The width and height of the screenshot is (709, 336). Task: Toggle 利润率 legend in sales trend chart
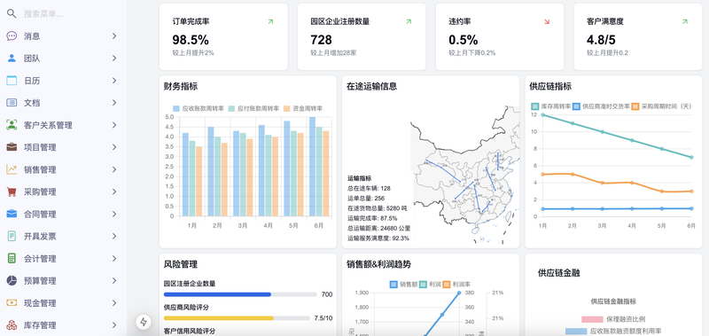coord(456,285)
